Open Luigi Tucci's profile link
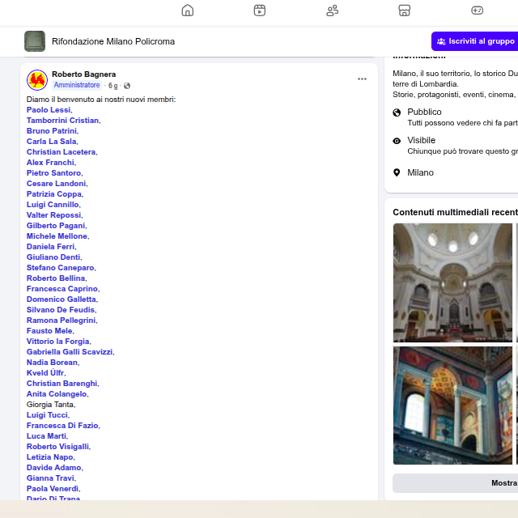 point(47,415)
